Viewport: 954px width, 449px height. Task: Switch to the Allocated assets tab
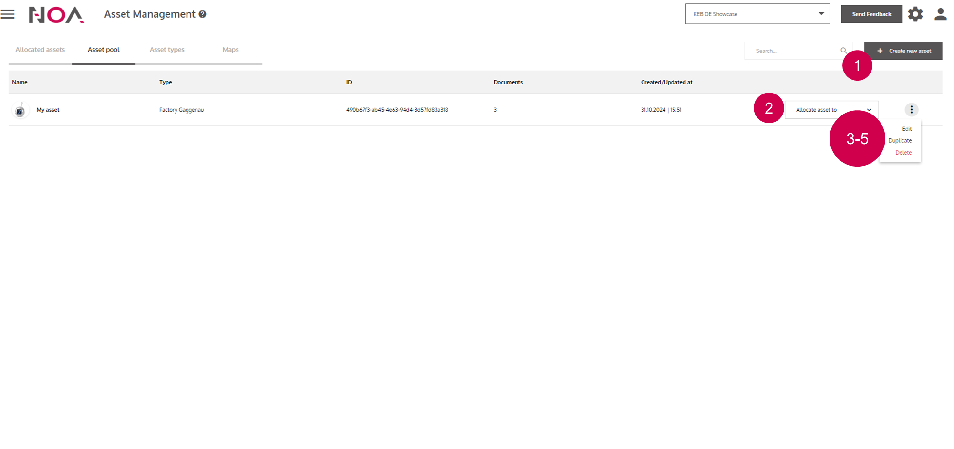pos(40,50)
